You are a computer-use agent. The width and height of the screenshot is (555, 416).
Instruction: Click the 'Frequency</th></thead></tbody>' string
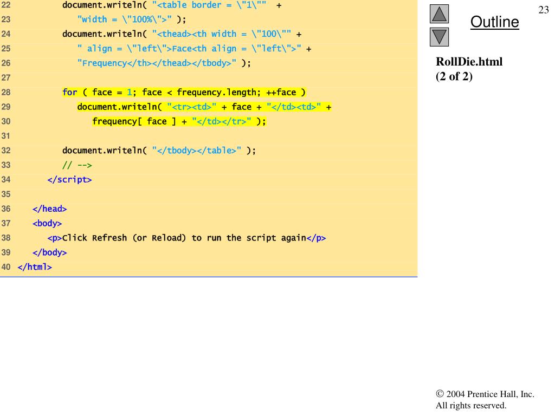[157, 63]
